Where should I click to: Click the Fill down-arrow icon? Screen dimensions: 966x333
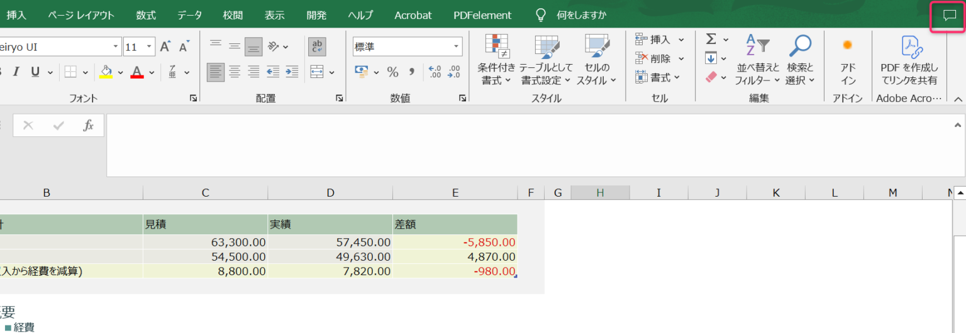coord(711,58)
